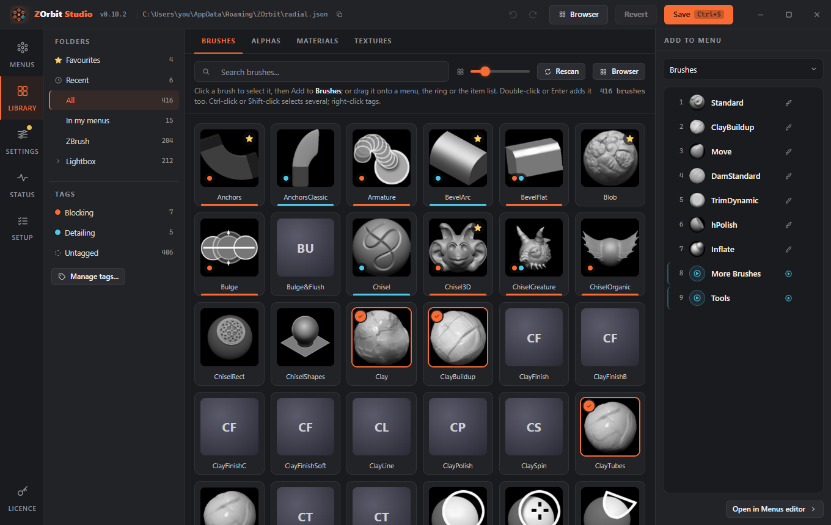Open the Setup section in sidebar

pos(22,228)
